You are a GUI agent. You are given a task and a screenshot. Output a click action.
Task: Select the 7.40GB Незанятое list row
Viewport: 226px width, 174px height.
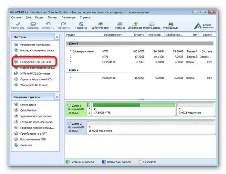(140, 62)
